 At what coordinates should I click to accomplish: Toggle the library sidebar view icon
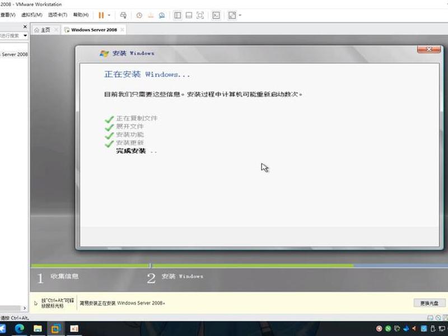tap(178, 15)
